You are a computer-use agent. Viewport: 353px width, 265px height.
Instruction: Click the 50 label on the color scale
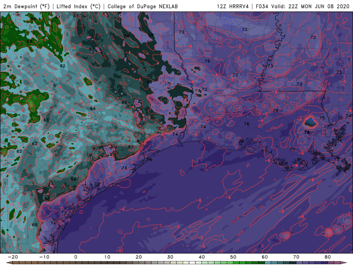pyautogui.click(x=233, y=257)
